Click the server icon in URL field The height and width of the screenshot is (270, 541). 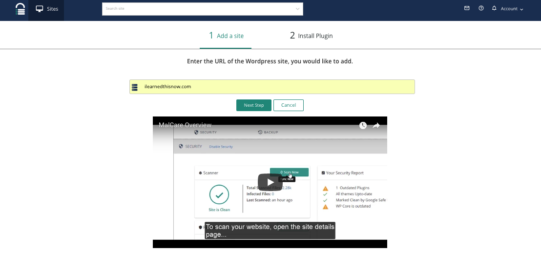pos(135,87)
